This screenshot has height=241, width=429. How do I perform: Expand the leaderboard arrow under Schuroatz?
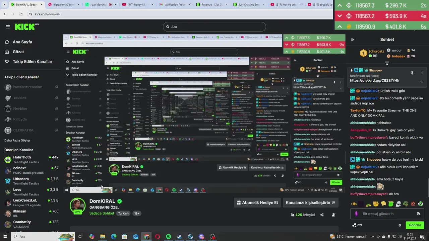coord(387,63)
